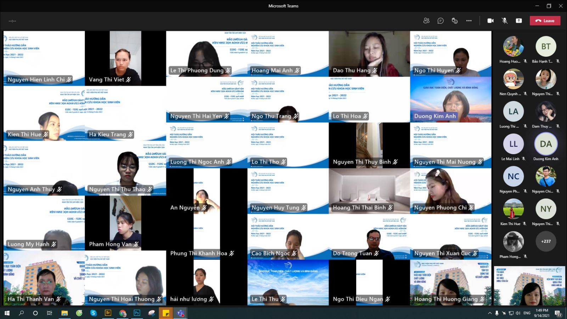Select the LL avatar for Le Mai Linh

513,144
